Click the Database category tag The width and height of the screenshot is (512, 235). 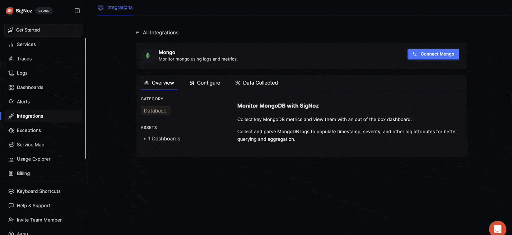tap(155, 111)
